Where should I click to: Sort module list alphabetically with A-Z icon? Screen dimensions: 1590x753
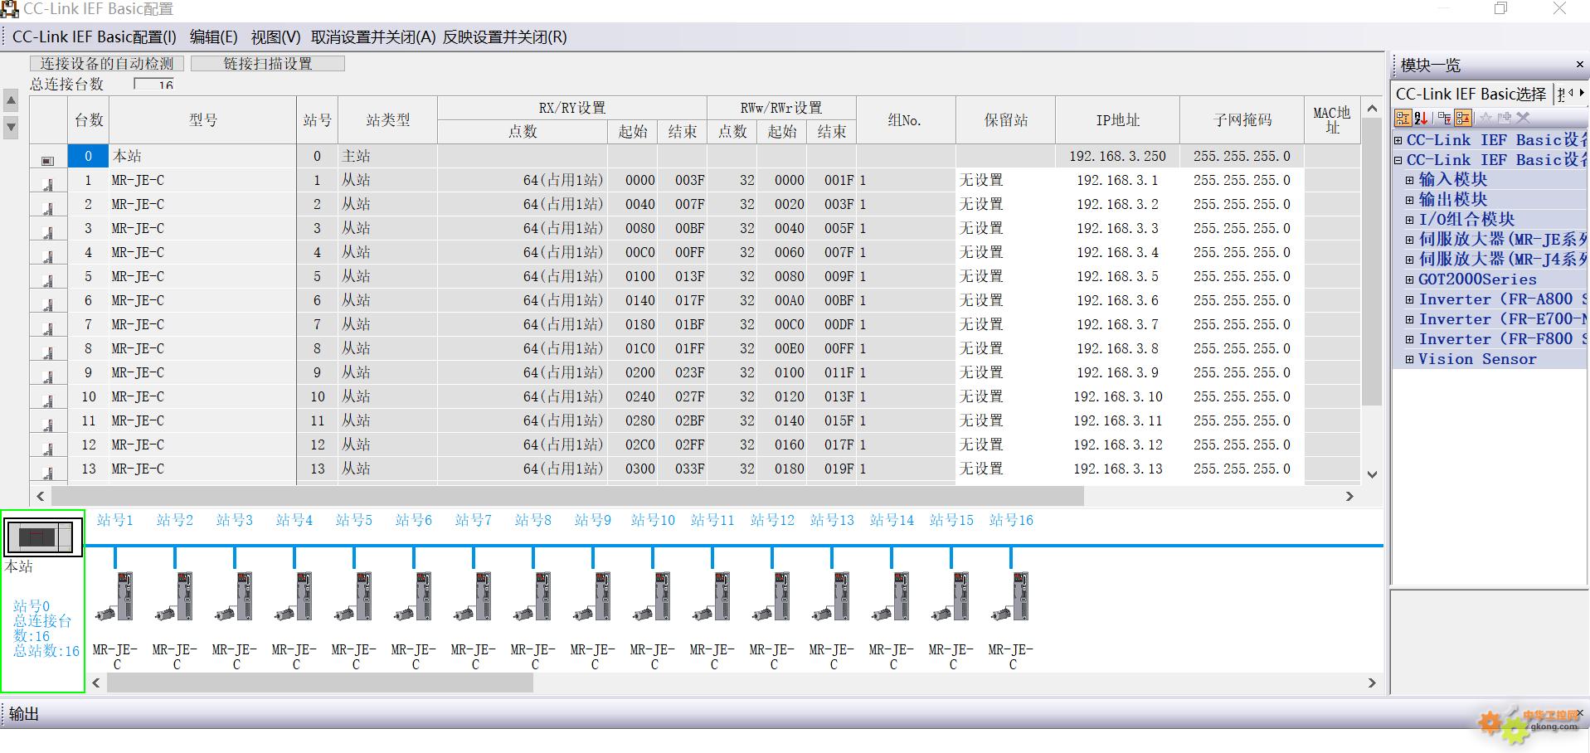[x=1421, y=118]
